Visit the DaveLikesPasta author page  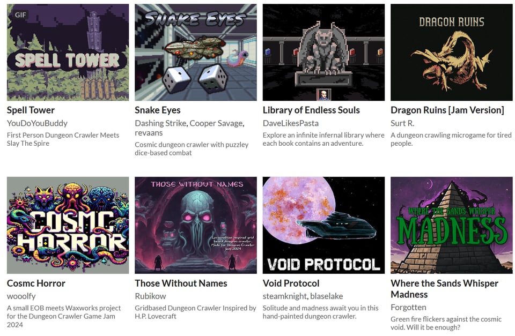[291, 123]
